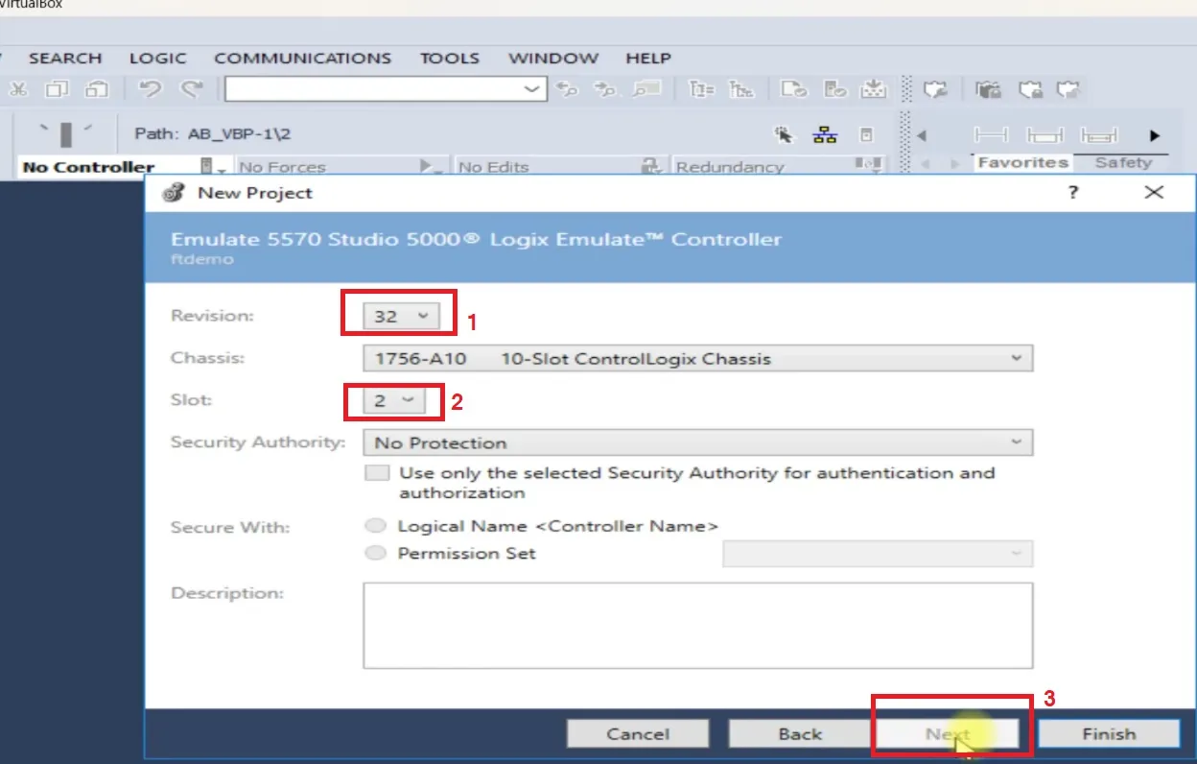Image resolution: width=1197 pixels, height=764 pixels.
Task: Open Who Active network browse icon
Action: [x=825, y=135]
